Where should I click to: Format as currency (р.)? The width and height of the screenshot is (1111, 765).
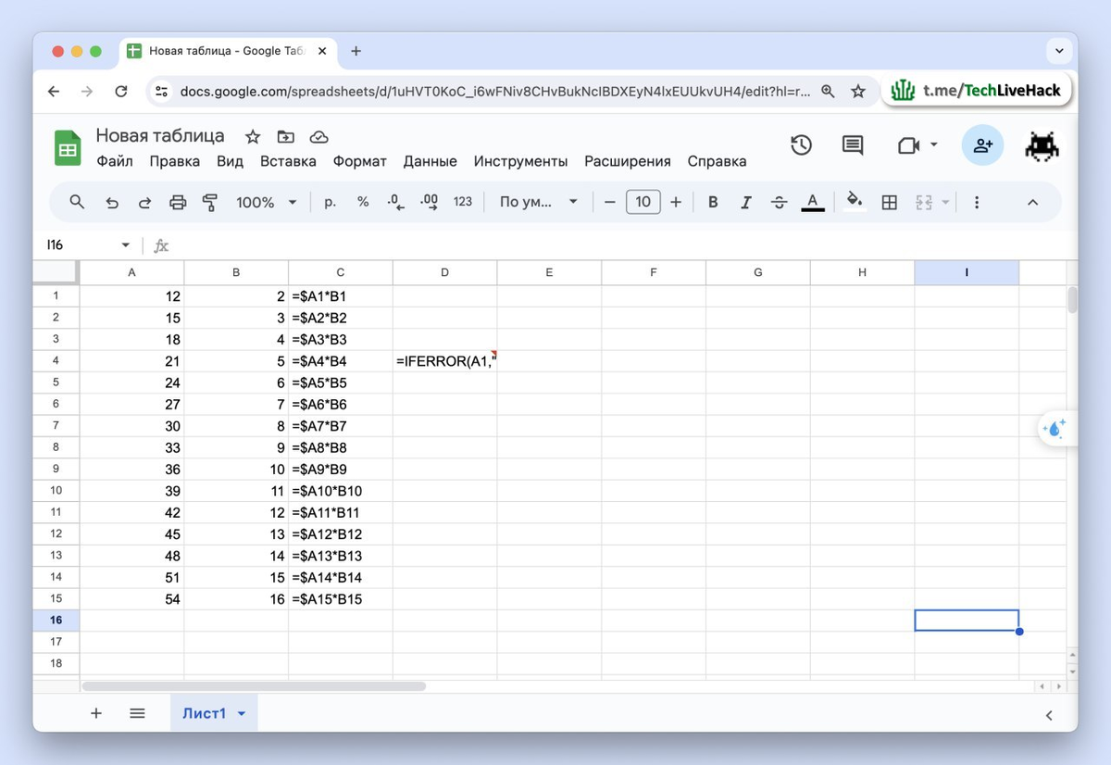(330, 202)
